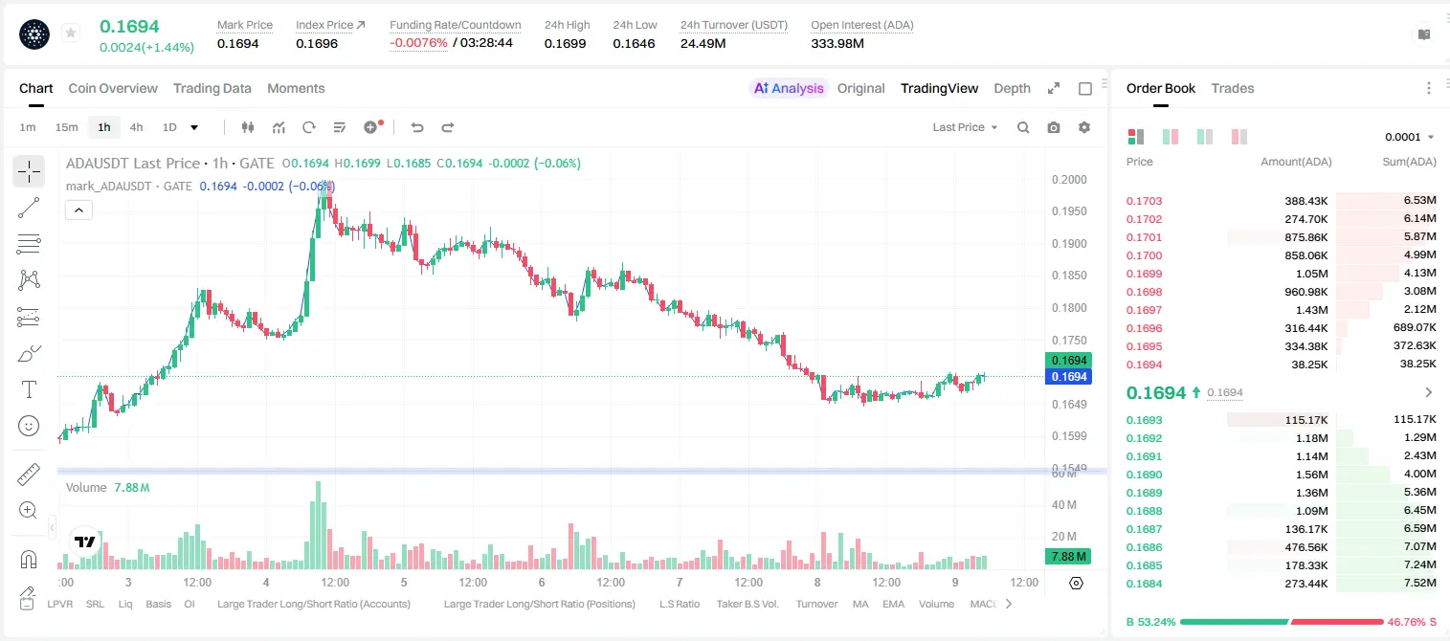Viewport: 1450px width, 641px height.
Task: Switch chart view to Depth
Action: tap(1012, 88)
